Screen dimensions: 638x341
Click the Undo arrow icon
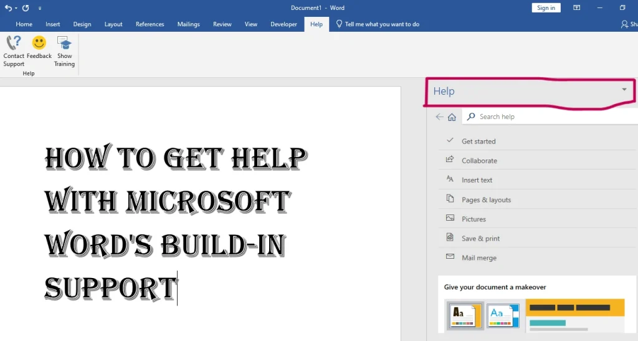click(x=7, y=7)
